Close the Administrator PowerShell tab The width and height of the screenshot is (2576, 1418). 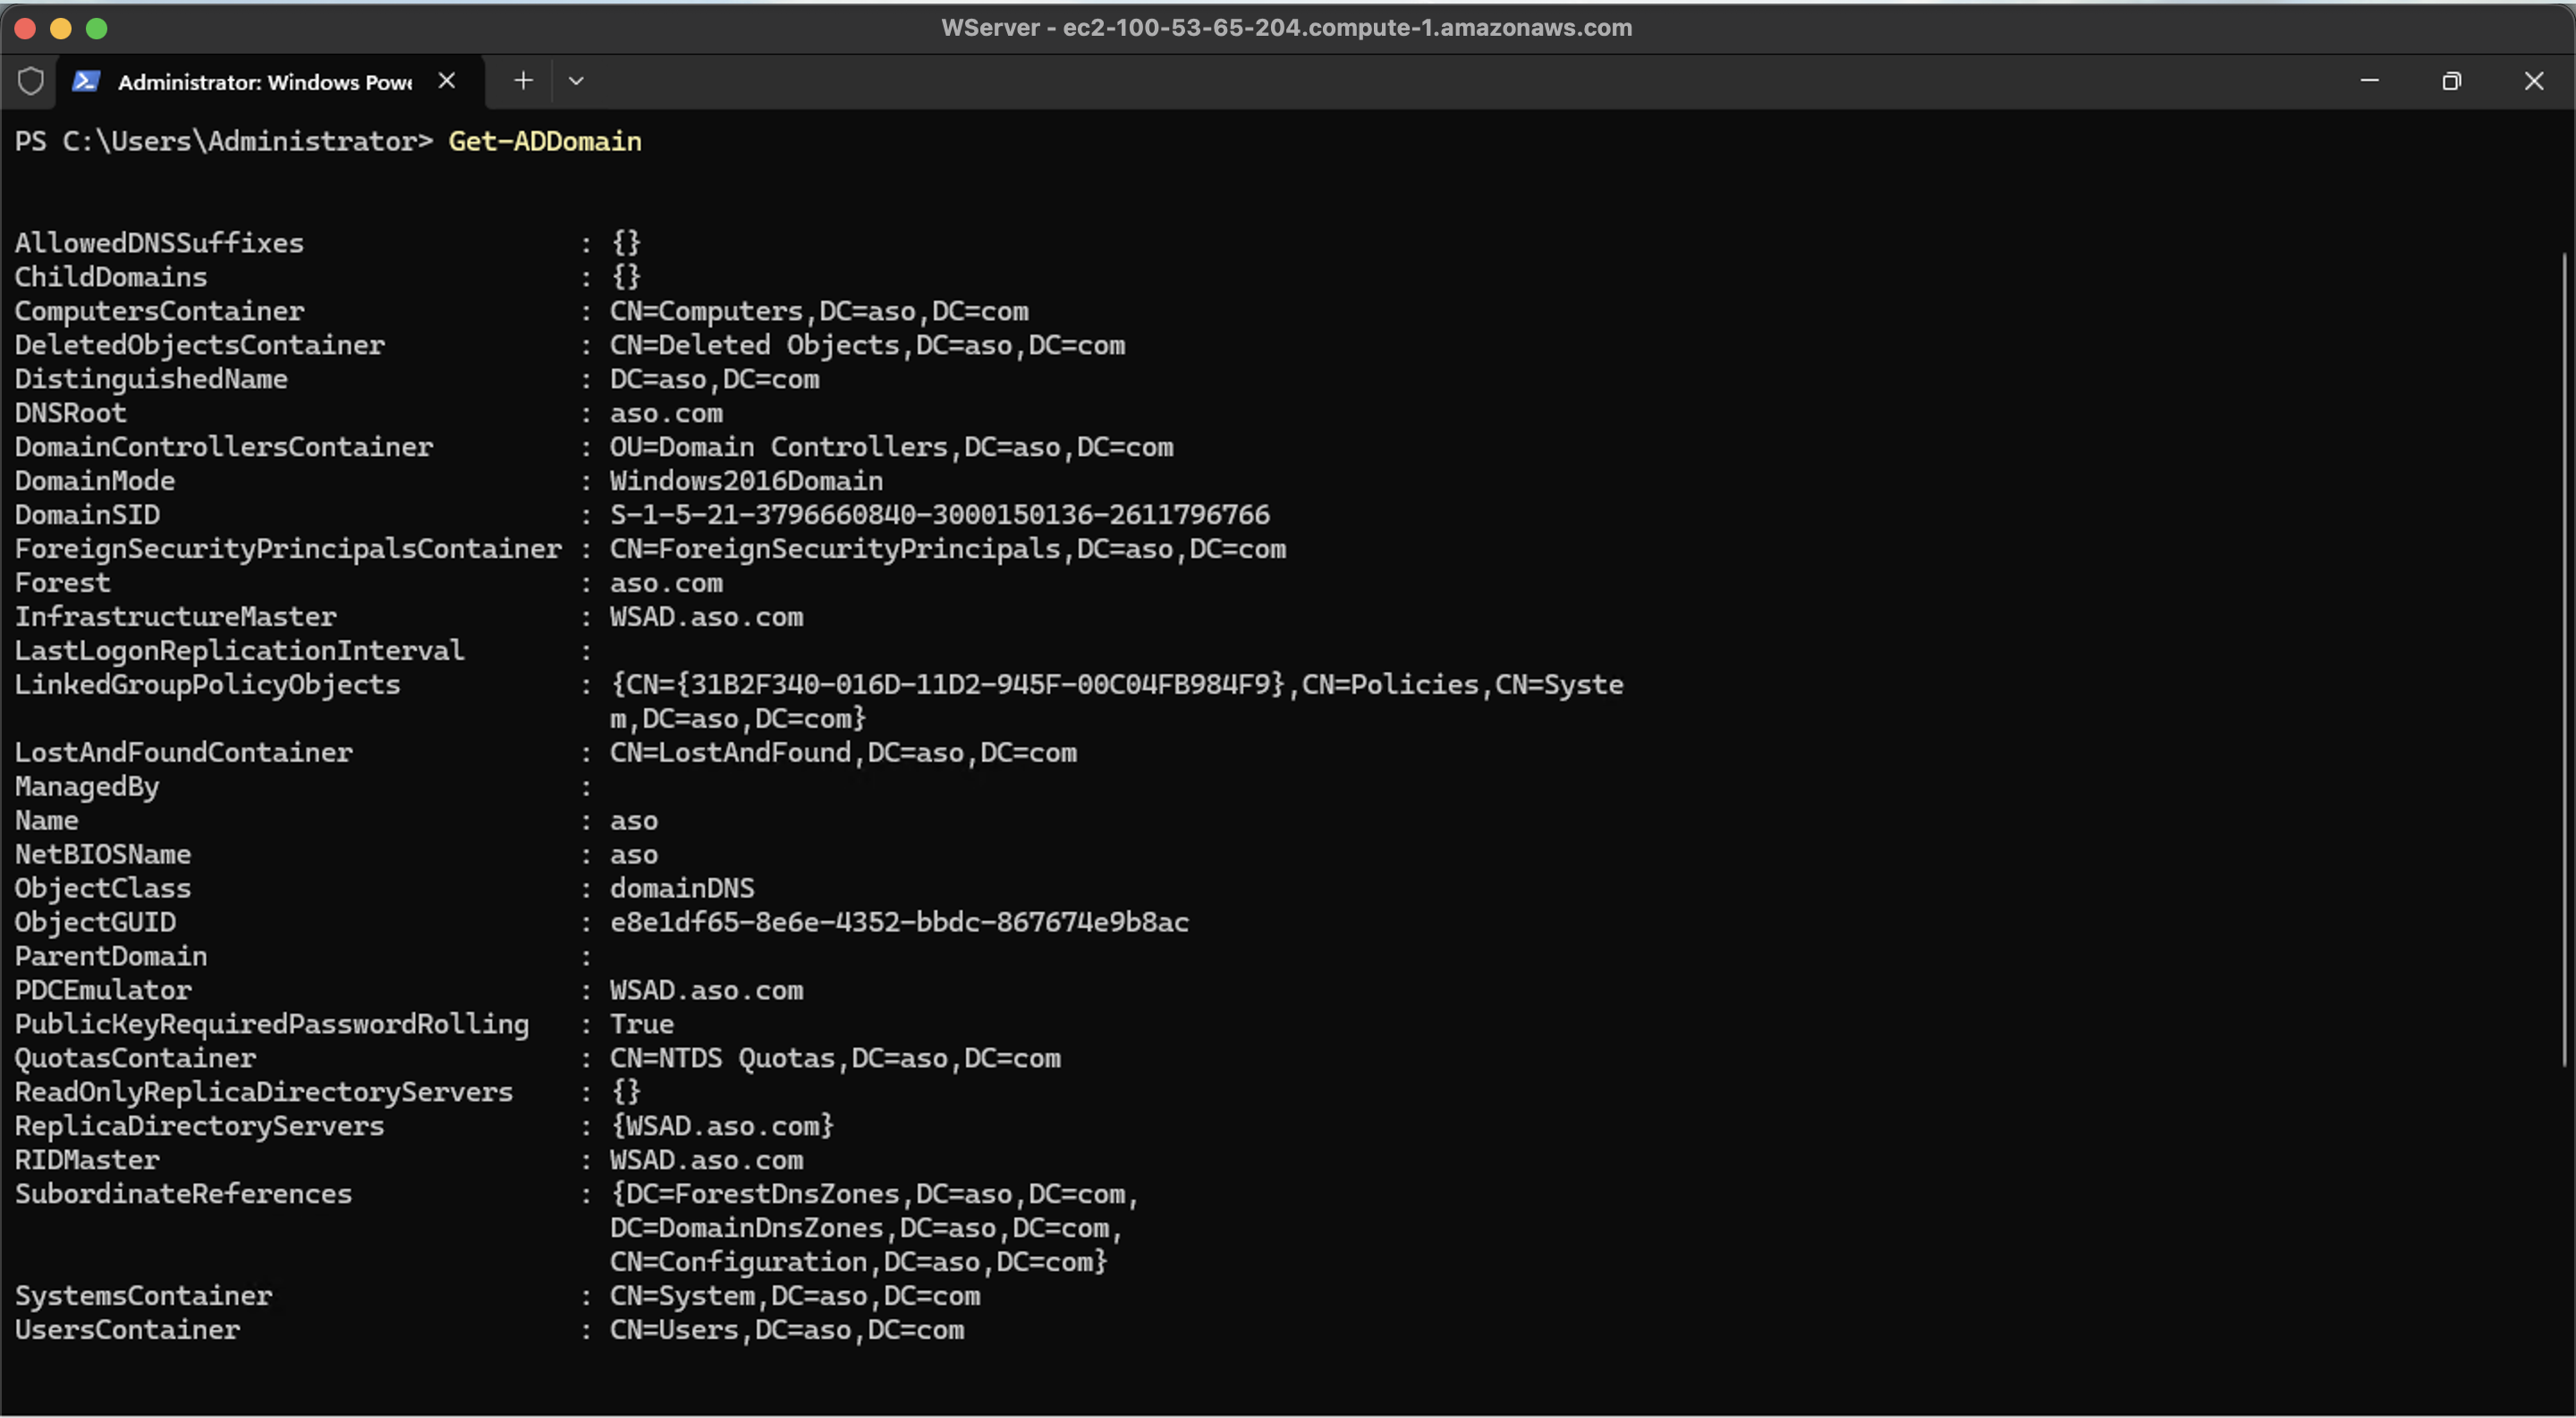click(x=447, y=81)
